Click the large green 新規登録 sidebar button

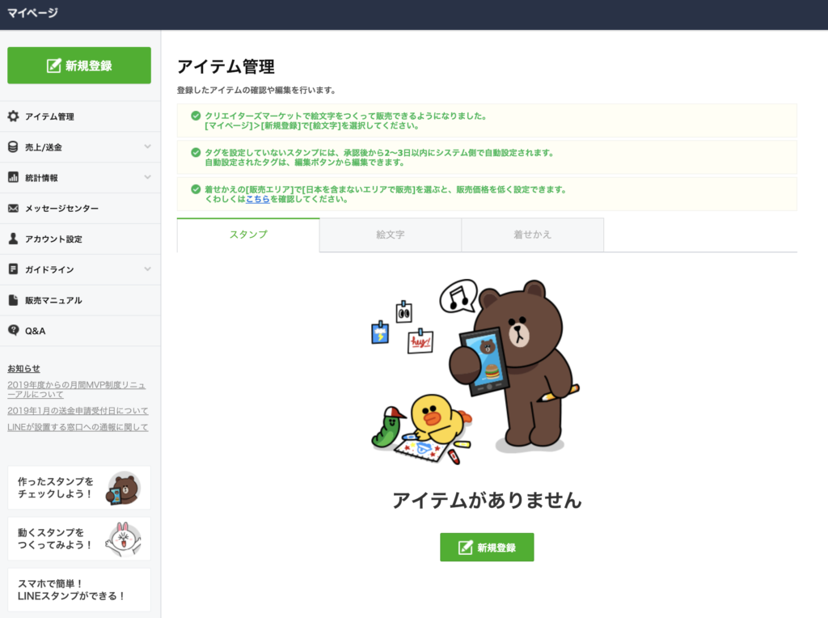click(x=79, y=66)
